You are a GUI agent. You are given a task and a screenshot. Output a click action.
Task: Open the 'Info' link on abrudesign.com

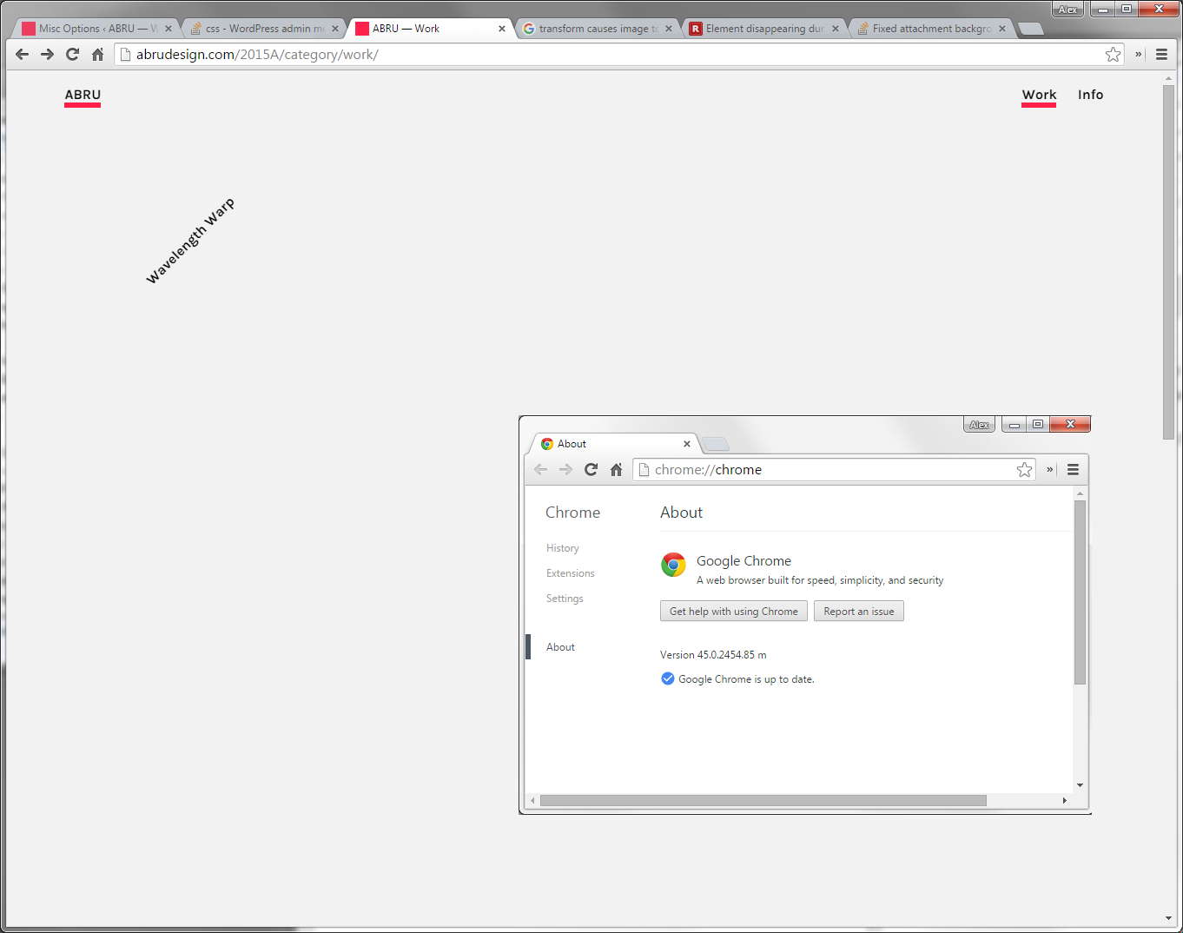click(x=1090, y=95)
